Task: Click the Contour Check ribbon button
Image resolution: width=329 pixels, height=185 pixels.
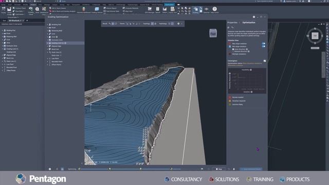Action: click(19, 8)
